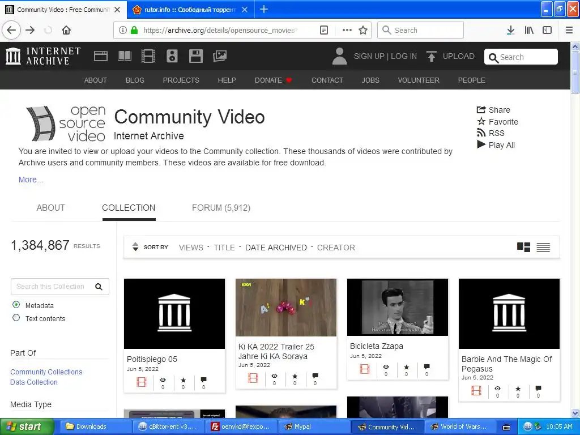Open VOLUNTEER in the navigation menu
Viewport: 580px width, 435px height.
(419, 80)
